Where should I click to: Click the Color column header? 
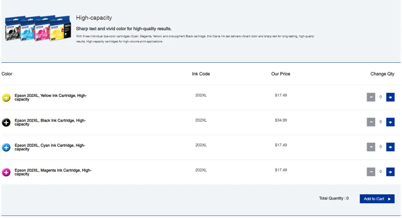pos(7,74)
